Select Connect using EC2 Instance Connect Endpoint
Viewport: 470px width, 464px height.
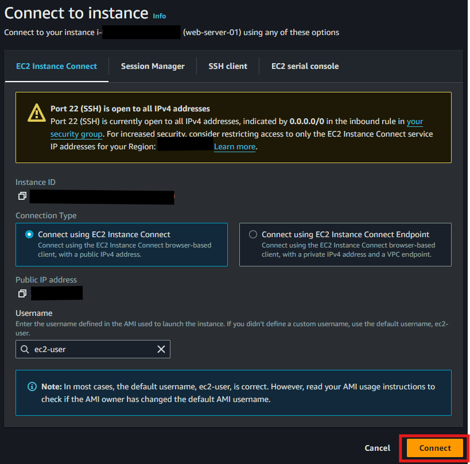pyautogui.click(x=253, y=234)
